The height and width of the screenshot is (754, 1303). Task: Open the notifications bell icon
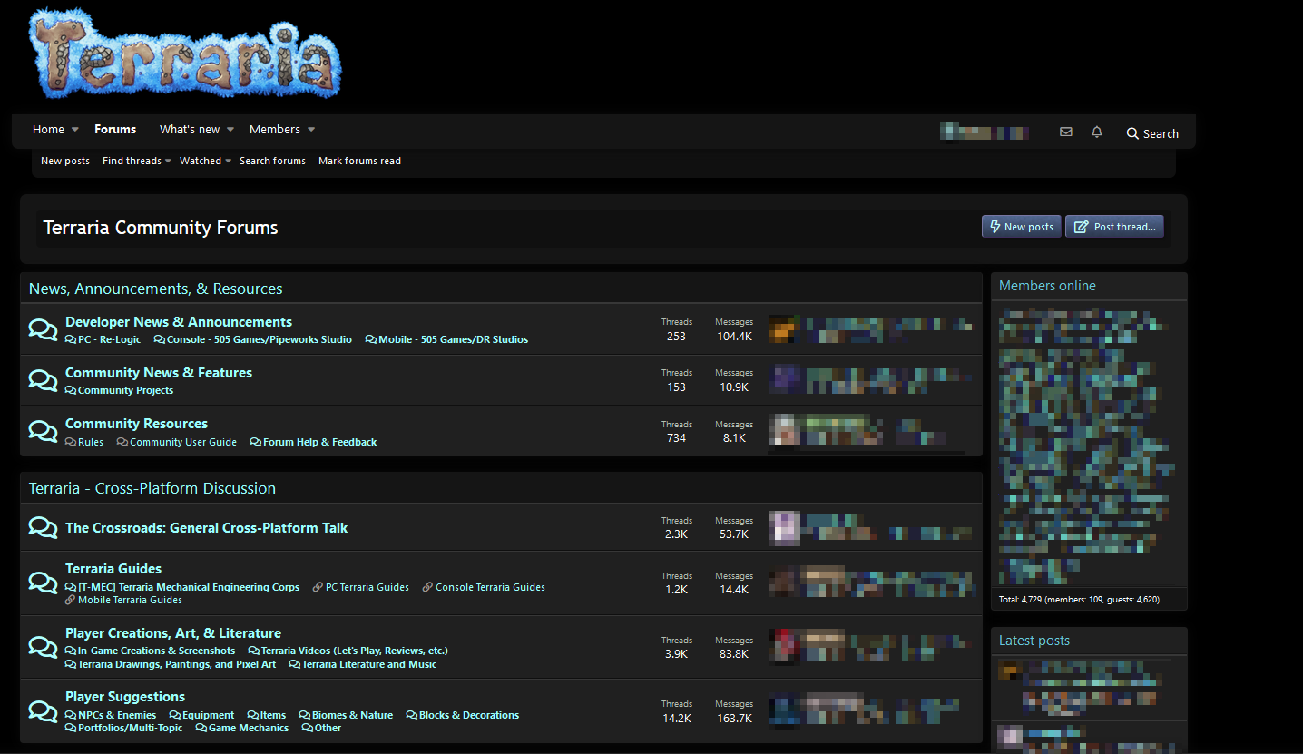(1096, 131)
